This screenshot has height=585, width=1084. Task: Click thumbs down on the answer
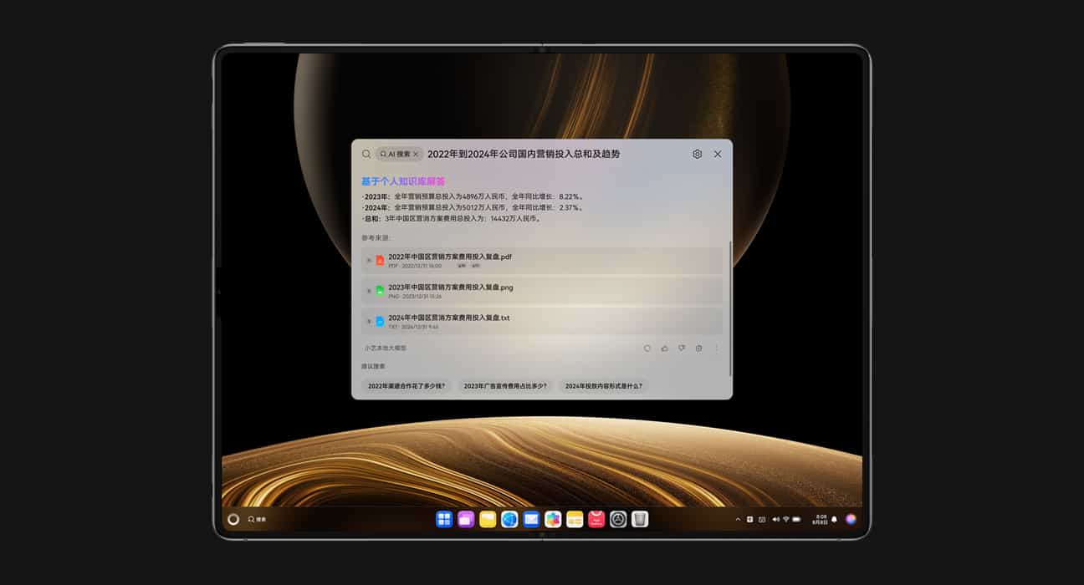click(x=682, y=348)
